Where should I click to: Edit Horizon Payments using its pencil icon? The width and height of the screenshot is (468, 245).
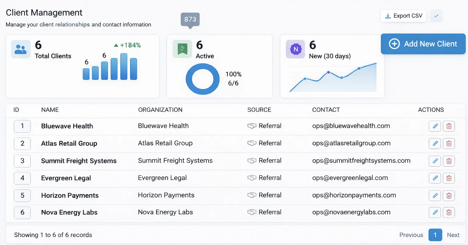(x=435, y=196)
